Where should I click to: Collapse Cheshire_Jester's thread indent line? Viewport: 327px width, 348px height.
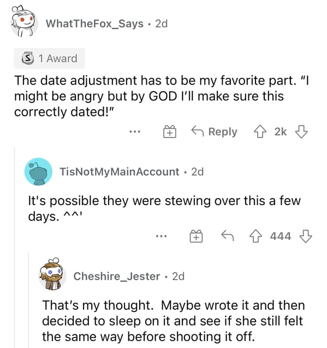pyautogui.click(x=28, y=299)
